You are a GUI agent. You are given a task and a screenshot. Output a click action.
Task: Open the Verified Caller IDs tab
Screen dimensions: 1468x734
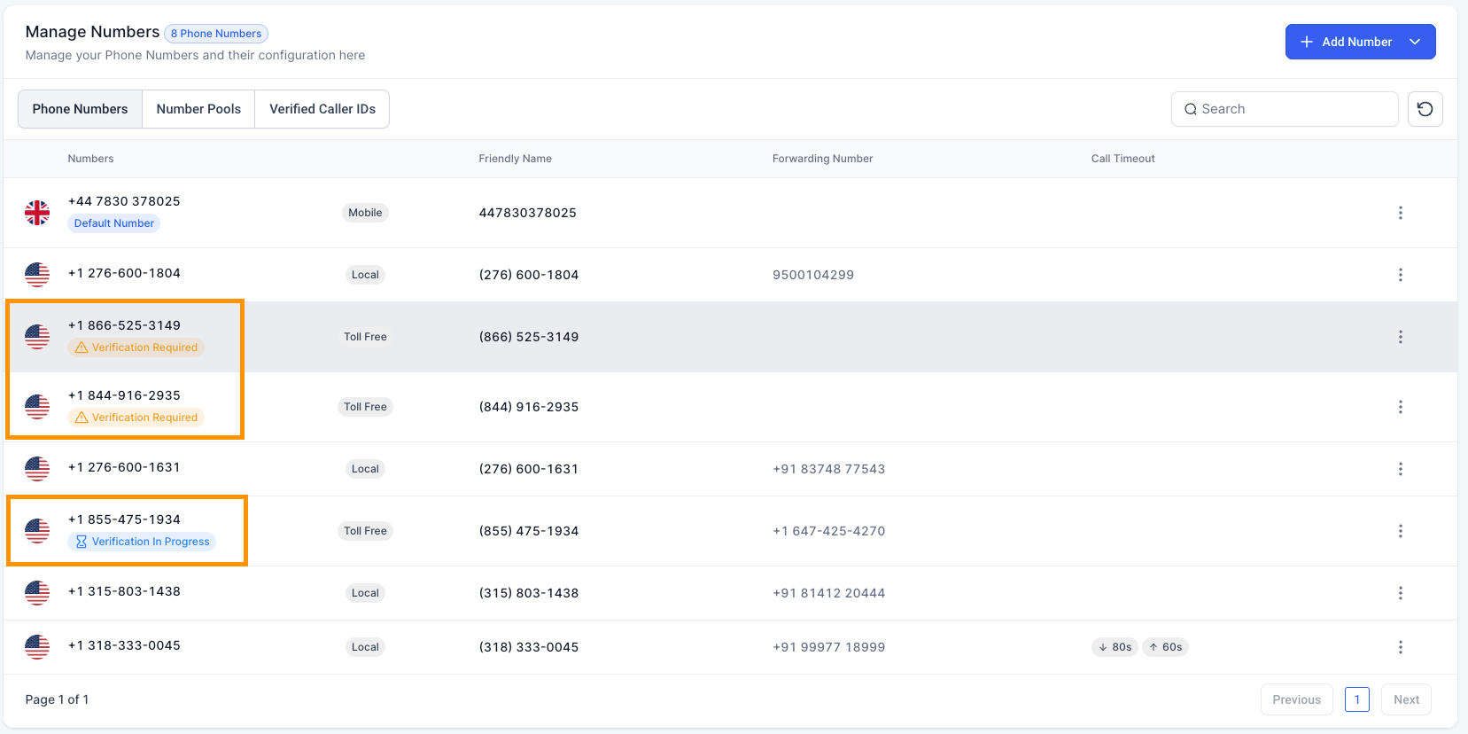click(322, 109)
